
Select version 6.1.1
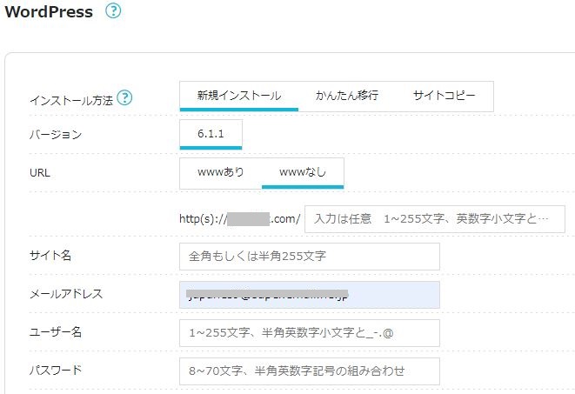pos(211,134)
